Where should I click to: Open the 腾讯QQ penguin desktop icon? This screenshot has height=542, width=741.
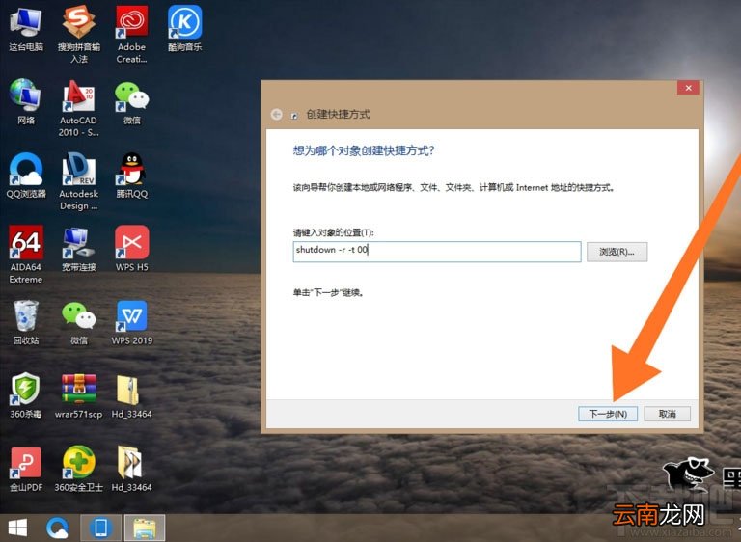(x=132, y=176)
